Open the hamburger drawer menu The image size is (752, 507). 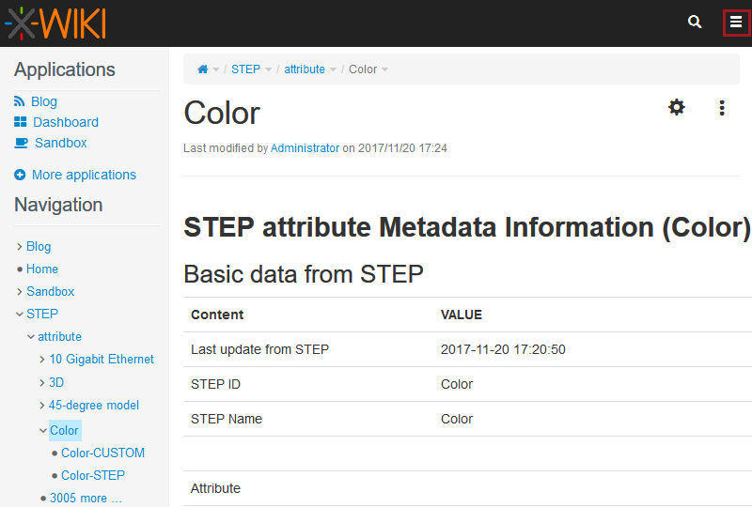coord(736,23)
